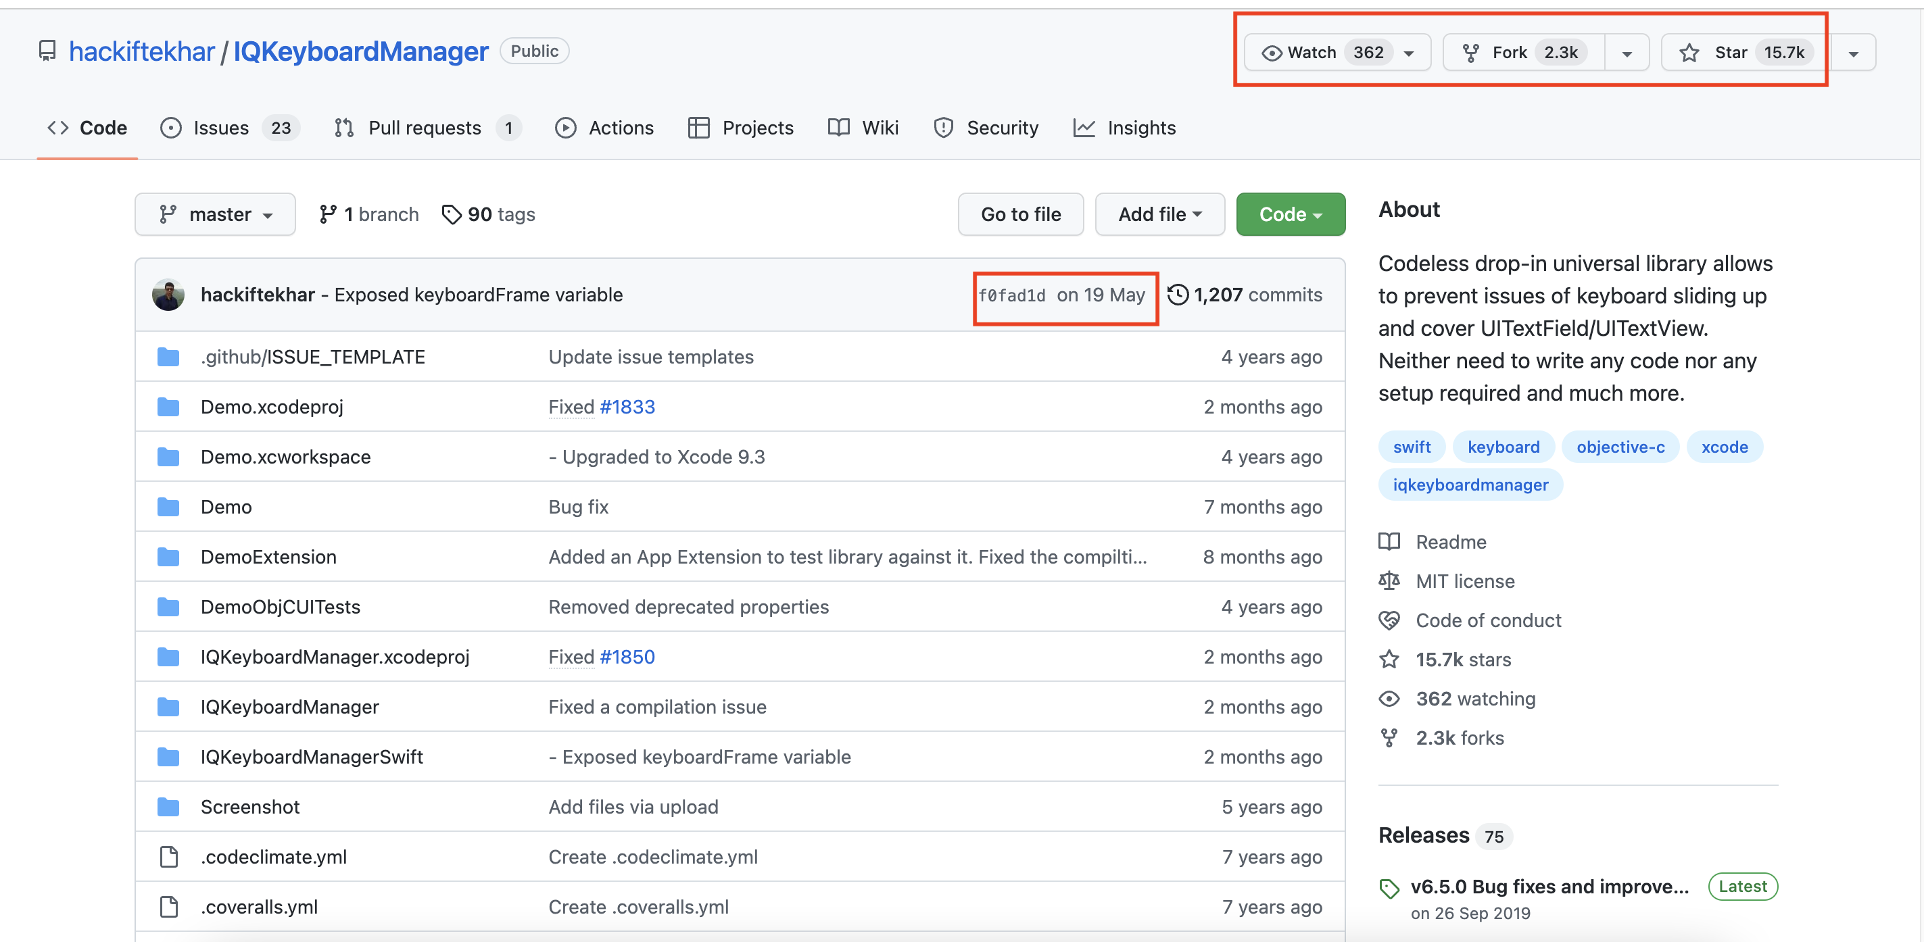The height and width of the screenshot is (942, 1924).
Task: Click the Screenshot folder icon
Action: pos(168,807)
